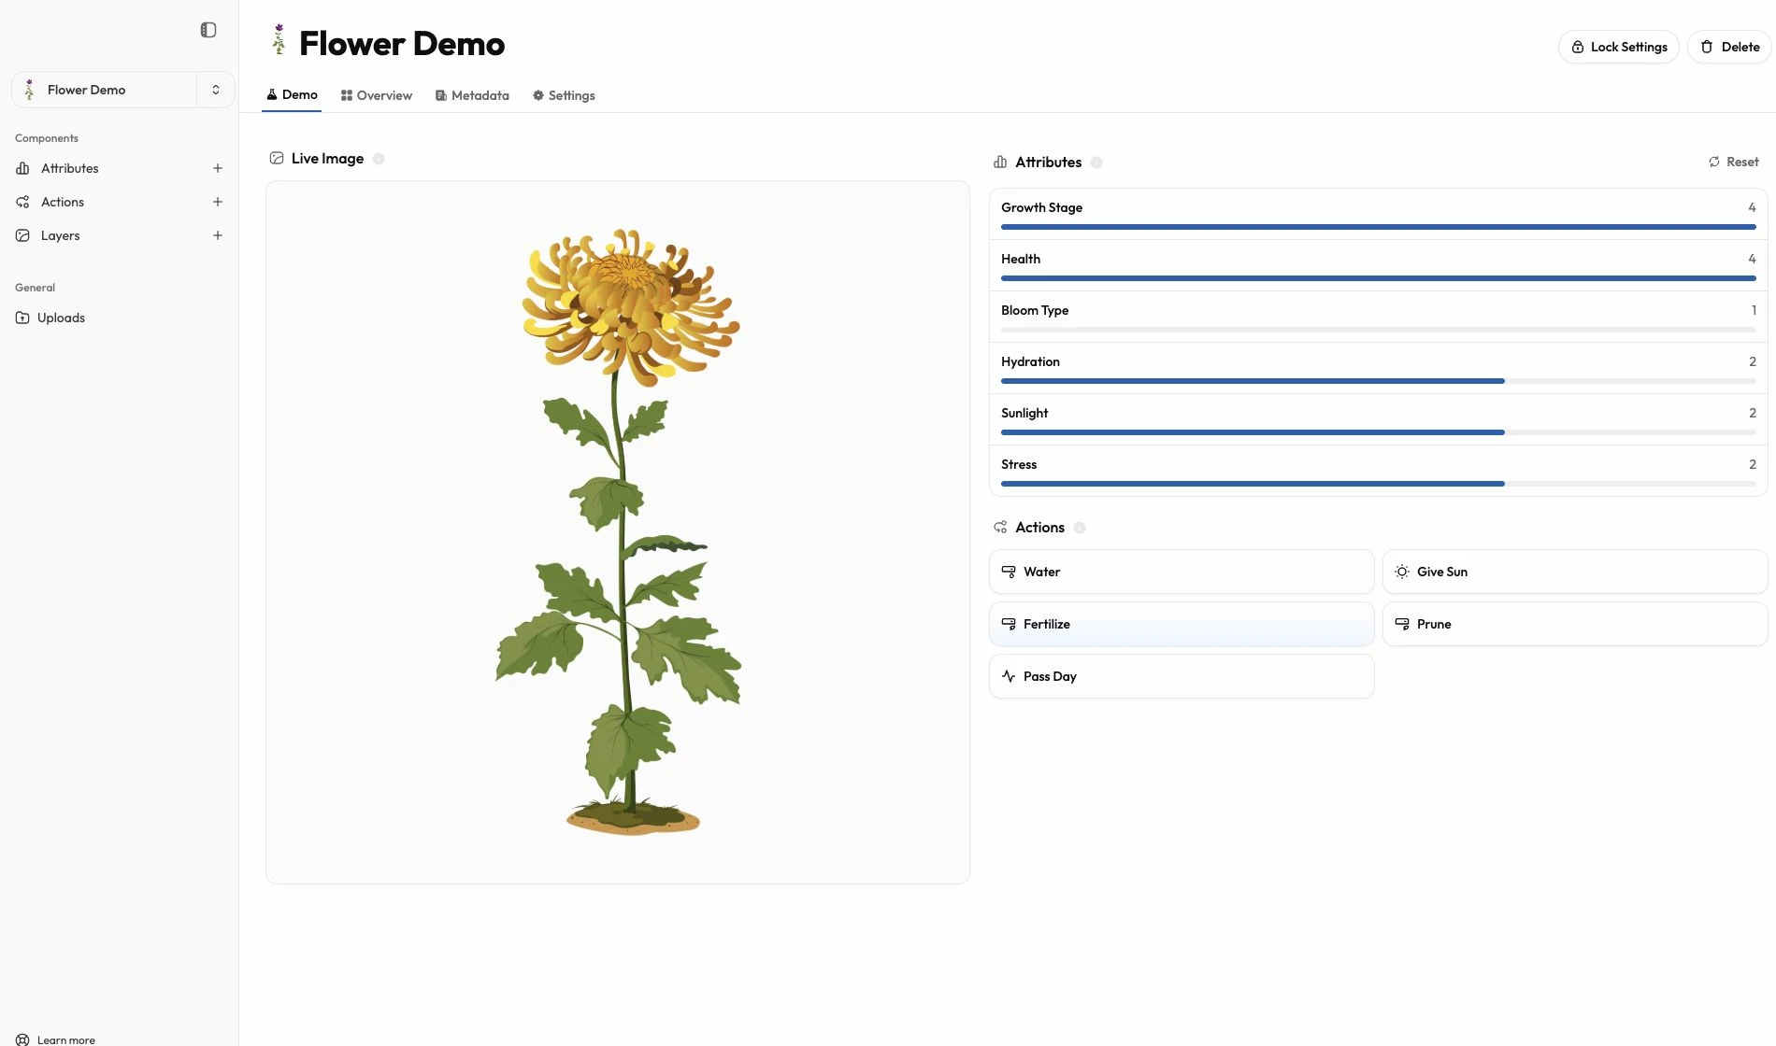The image size is (1776, 1046).
Task: Adjust the Hydration slider
Action: [1378, 381]
